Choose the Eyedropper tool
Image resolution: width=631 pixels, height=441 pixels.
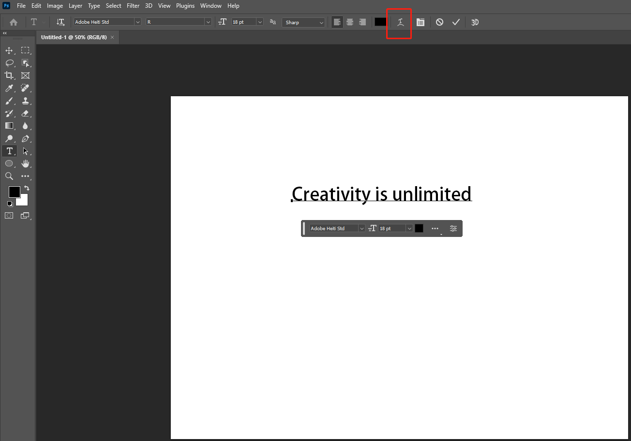coord(9,88)
